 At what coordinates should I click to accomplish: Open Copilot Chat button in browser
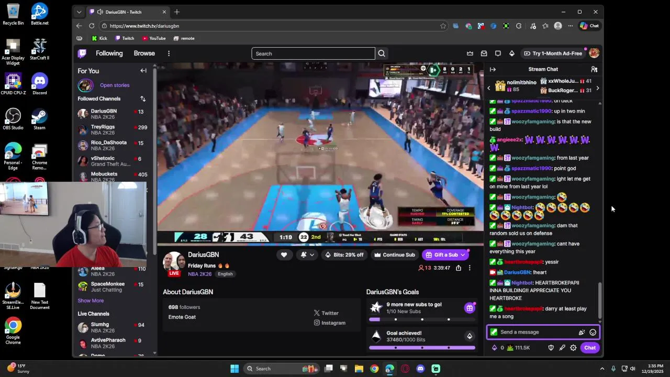click(x=589, y=26)
